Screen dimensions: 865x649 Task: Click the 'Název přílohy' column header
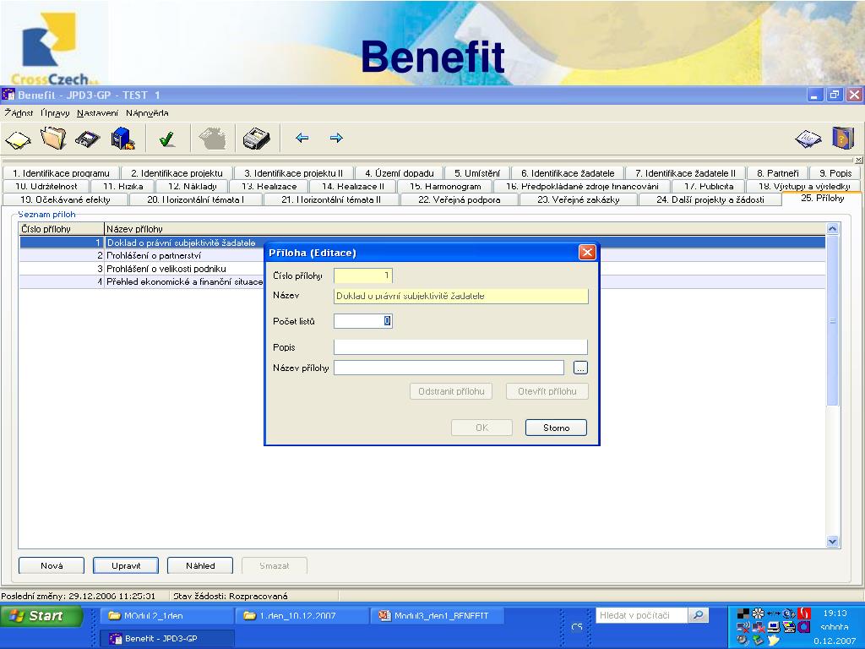coord(465,229)
